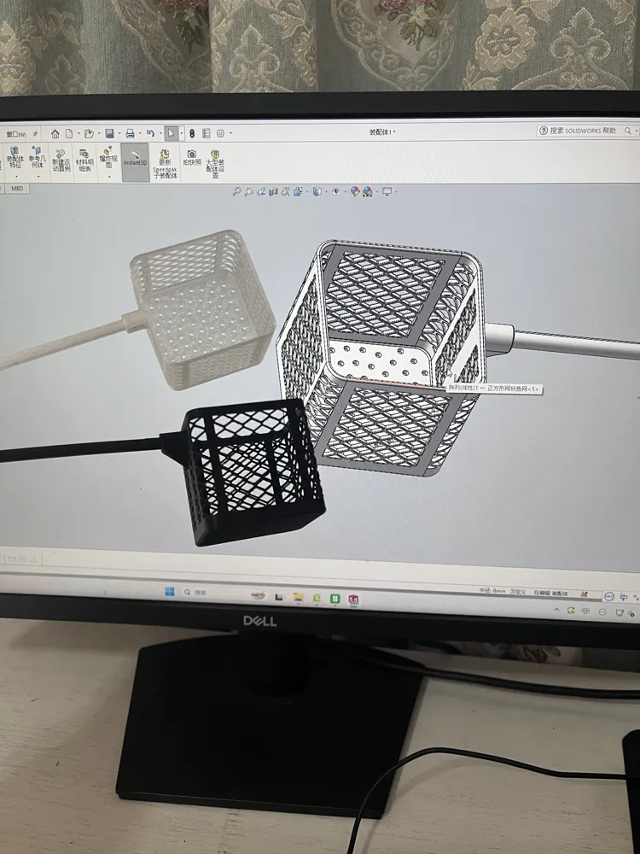Expand the Assembly Features (装配体特征) dropdown arrow

point(15,176)
